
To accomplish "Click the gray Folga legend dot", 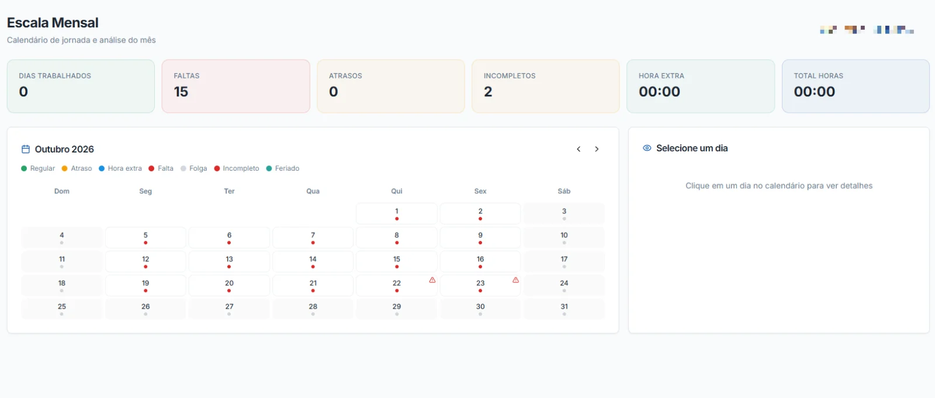I will point(183,168).
